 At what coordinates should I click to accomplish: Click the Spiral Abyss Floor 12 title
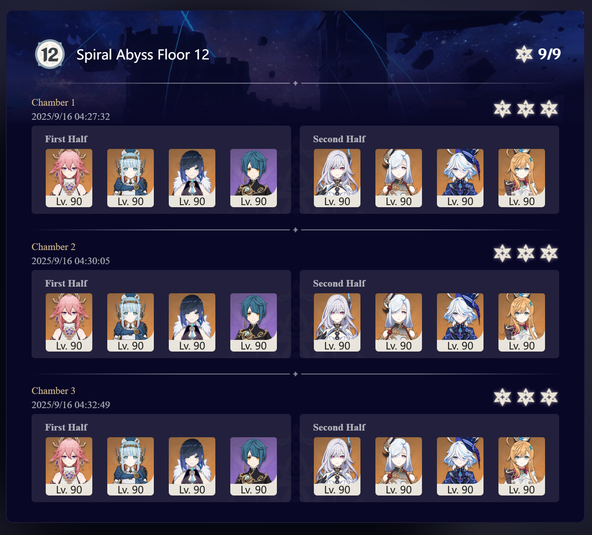click(x=143, y=54)
